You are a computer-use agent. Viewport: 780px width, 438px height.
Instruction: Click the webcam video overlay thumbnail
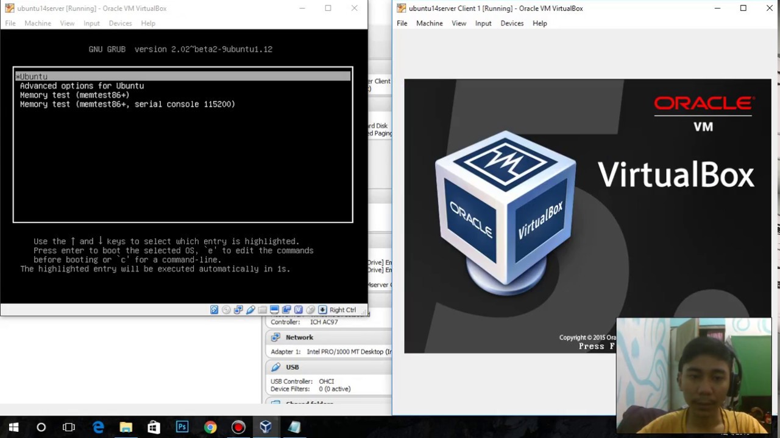(694, 375)
